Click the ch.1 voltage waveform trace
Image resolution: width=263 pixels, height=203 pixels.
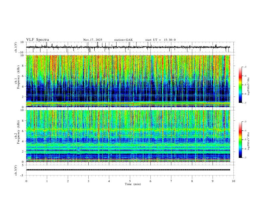(128, 47)
